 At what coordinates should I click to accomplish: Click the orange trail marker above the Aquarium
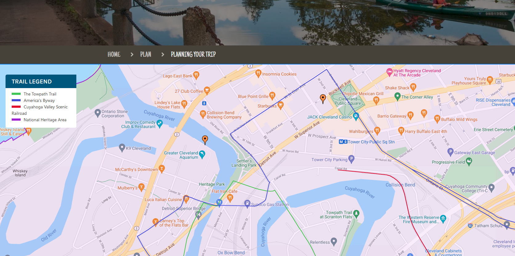(x=205, y=140)
